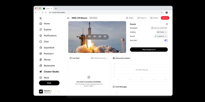Image resolution: width=205 pixels, height=102 pixels.
Task: Click 'No viewer data yet.' text
Action: (x=142, y=70)
